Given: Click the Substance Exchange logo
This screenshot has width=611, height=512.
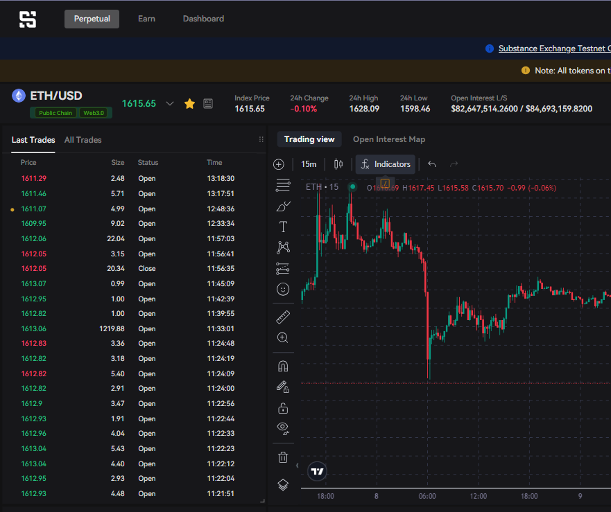Looking at the screenshot, I should (28, 19).
